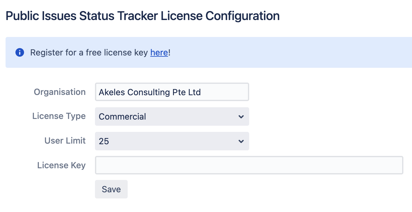Image resolution: width=412 pixels, height=212 pixels.
Task: Focus the empty License Key input box
Action: click(249, 165)
